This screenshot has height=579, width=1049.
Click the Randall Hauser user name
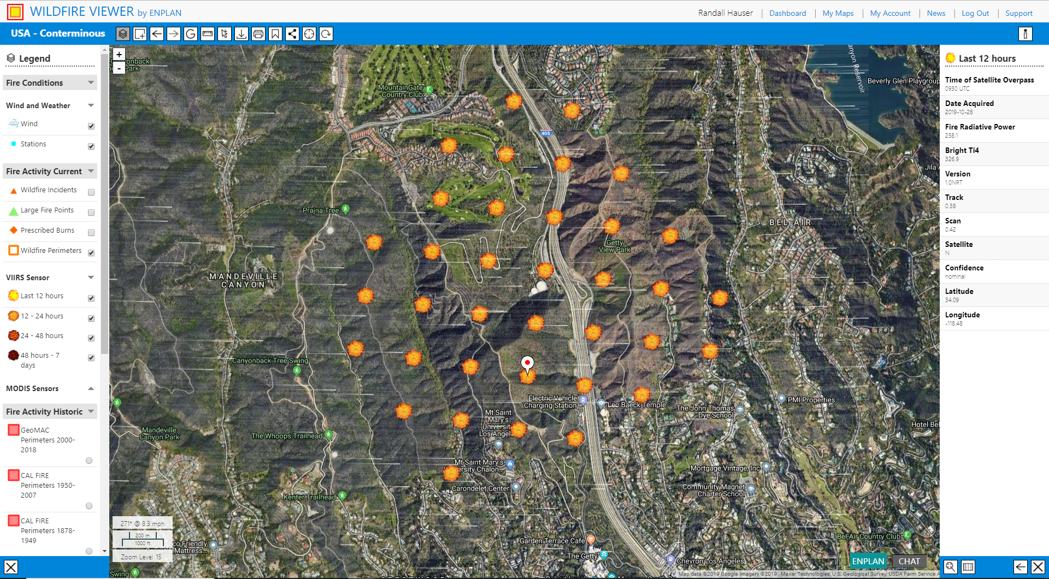coord(725,13)
